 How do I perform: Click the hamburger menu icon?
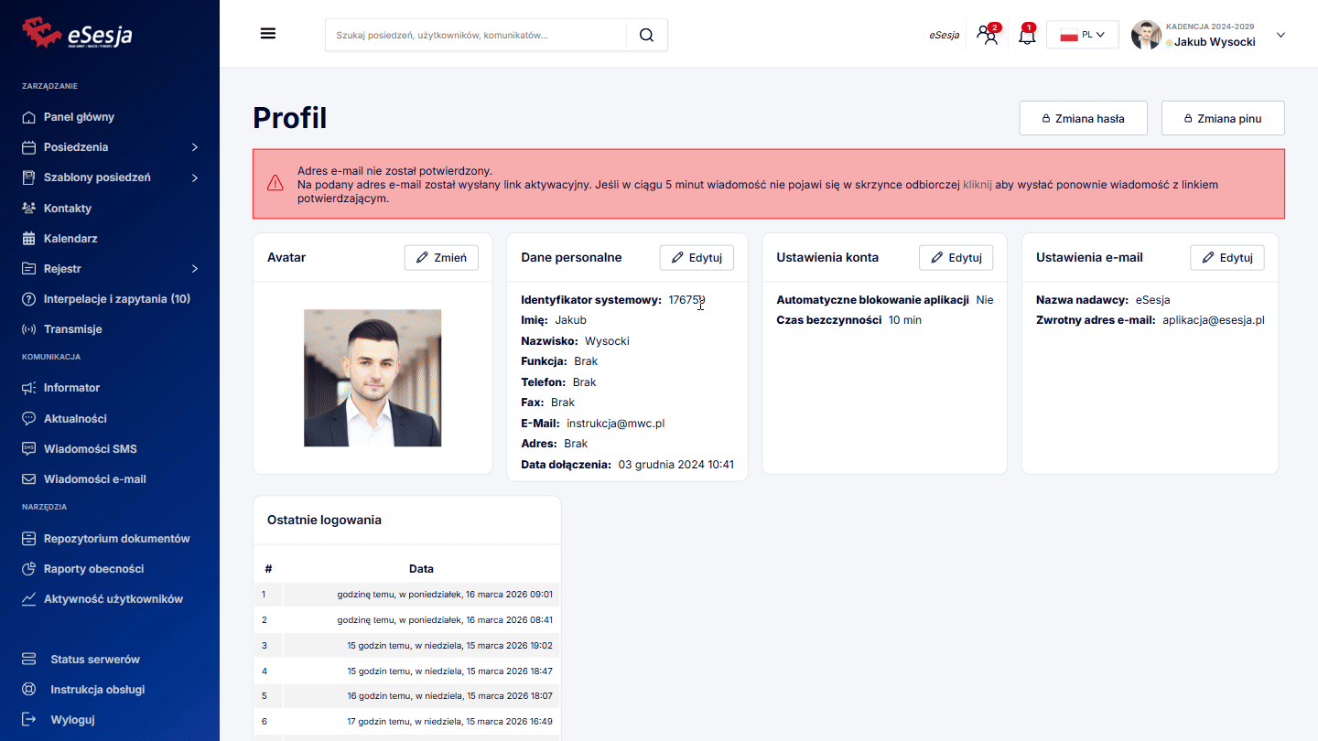click(x=268, y=34)
